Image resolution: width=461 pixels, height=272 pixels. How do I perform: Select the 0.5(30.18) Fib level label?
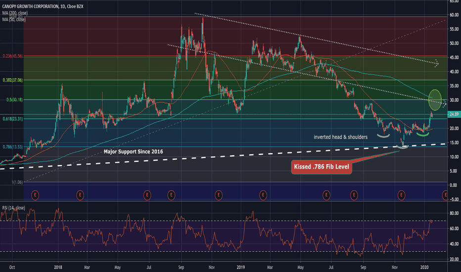pyautogui.click(x=14, y=100)
